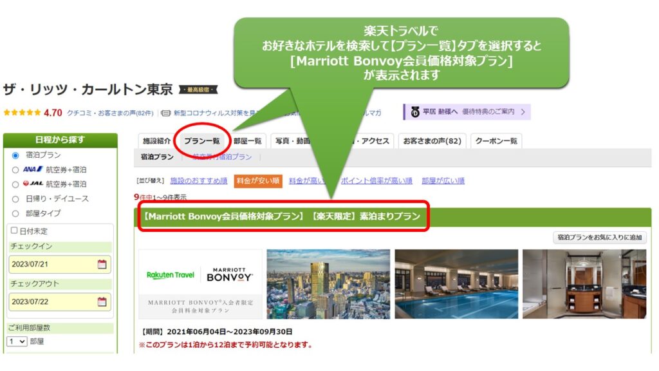This screenshot has height=371, width=659.
Task: Sort by 部屋が広い順 link
Action: (x=443, y=181)
